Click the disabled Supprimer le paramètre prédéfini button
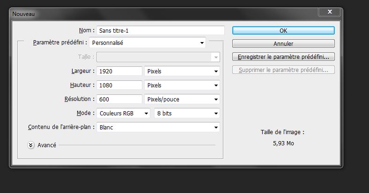369x193 pixels. (x=283, y=71)
